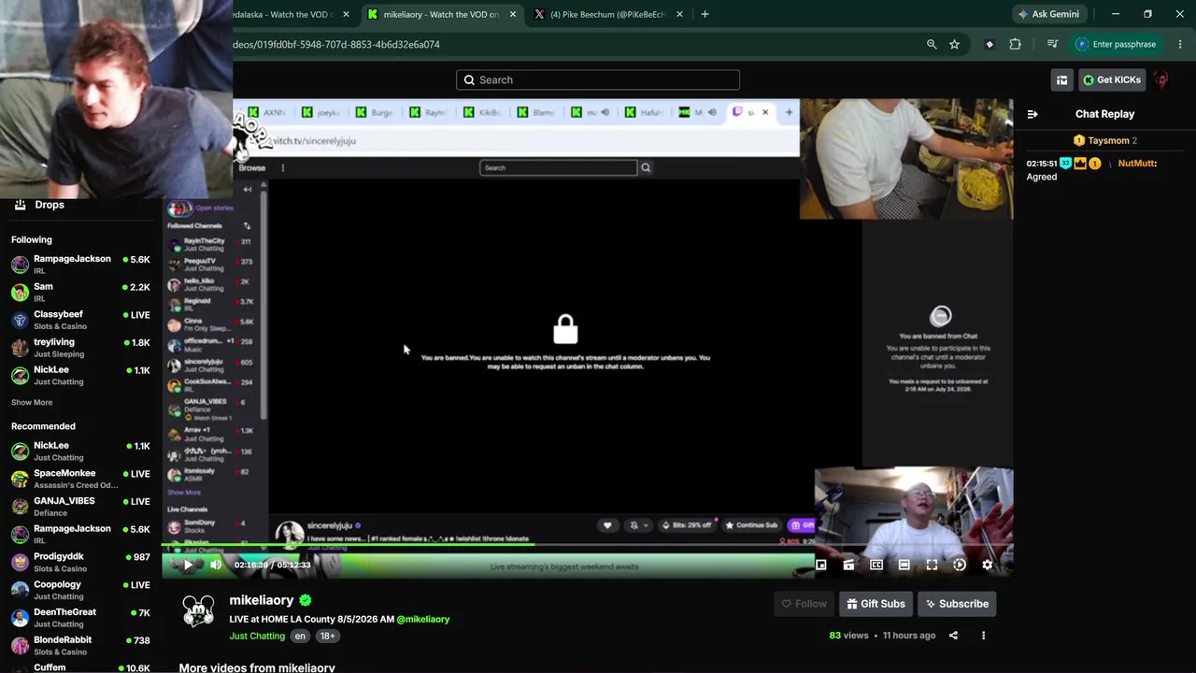Image resolution: width=1196 pixels, height=673 pixels.
Task: Click the 02:16:39 / 05:12:33 timestamp
Action: [x=272, y=565]
